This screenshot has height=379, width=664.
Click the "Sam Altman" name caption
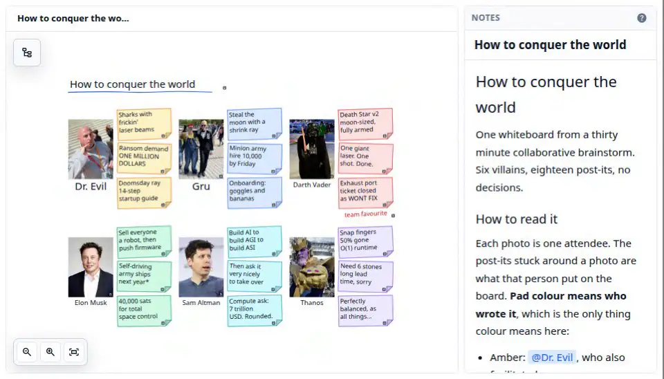(x=201, y=303)
